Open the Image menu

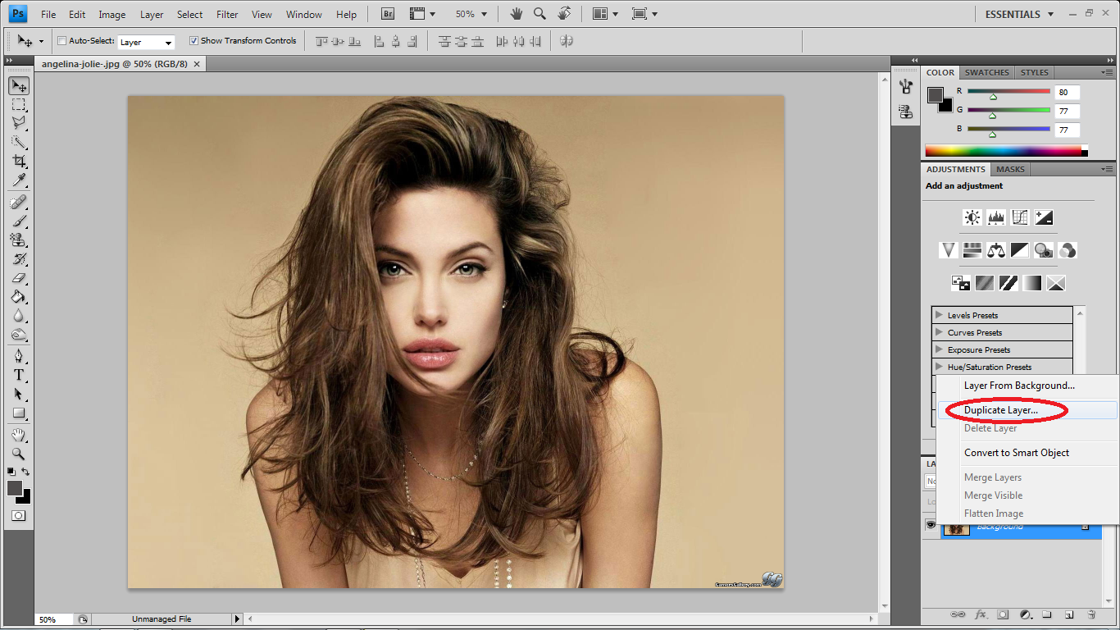112,14
